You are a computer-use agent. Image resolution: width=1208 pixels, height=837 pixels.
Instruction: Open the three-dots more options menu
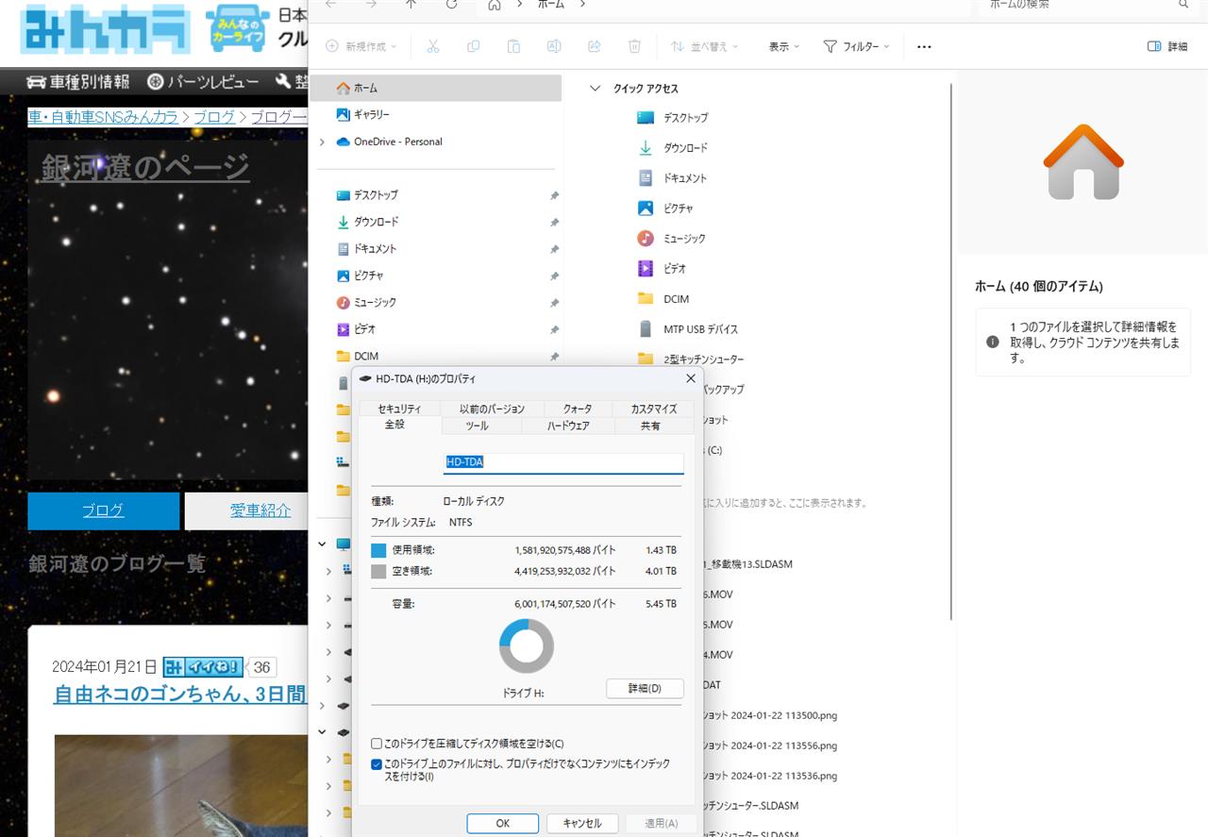924,46
